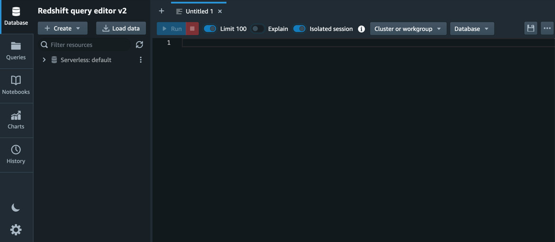The width and height of the screenshot is (555, 242).
Task: Enable the Explain toggle
Action: point(258,28)
